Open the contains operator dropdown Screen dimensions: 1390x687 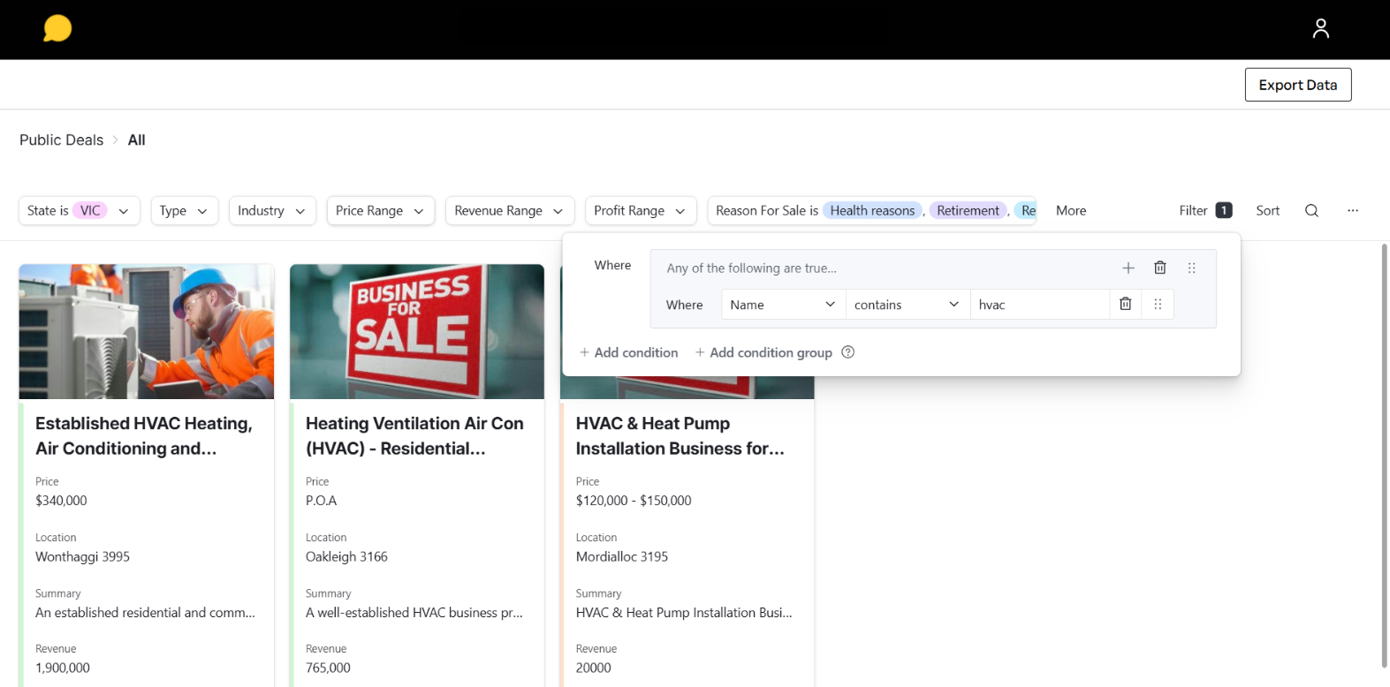pos(908,305)
